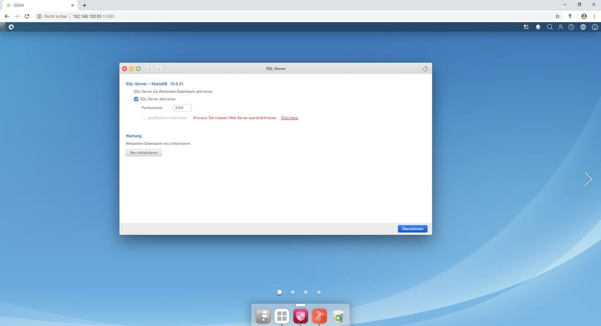
Task: Go back in the SQL-Server window
Action: coord(150,69)
